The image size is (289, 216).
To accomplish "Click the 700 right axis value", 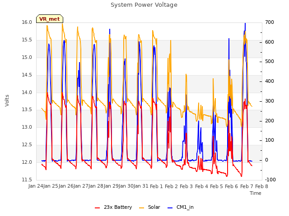I will [270, 22].
